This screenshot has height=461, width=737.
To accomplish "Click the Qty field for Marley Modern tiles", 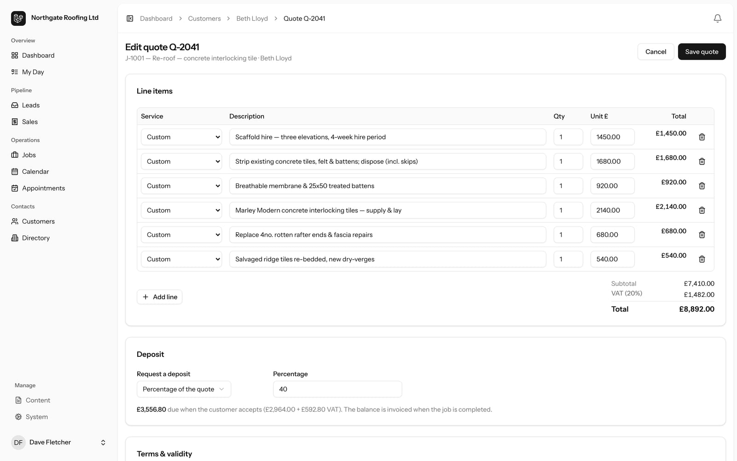I will pos(568,210).
